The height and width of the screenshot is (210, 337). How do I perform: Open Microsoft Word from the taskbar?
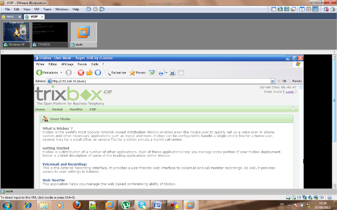click(158, 205)
